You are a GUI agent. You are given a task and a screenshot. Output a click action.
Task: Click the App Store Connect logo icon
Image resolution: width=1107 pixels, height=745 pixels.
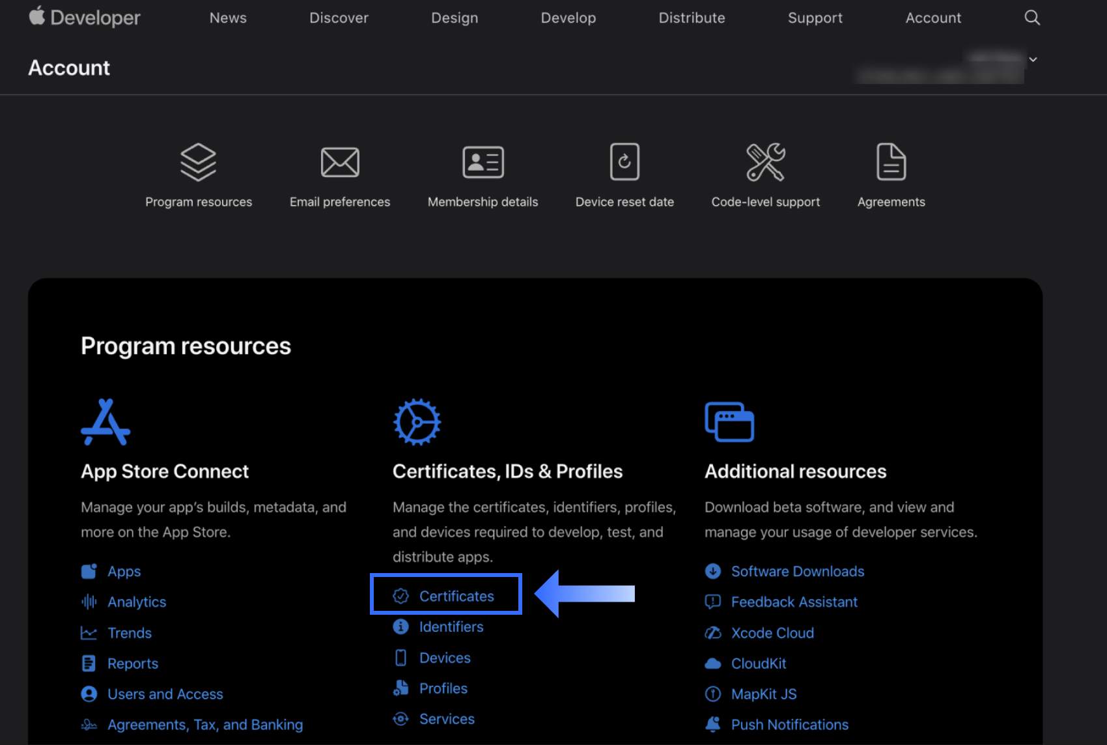(x=105, y=422)
